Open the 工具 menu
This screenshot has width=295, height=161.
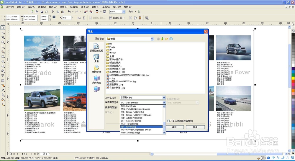click(x=106, y=7)
